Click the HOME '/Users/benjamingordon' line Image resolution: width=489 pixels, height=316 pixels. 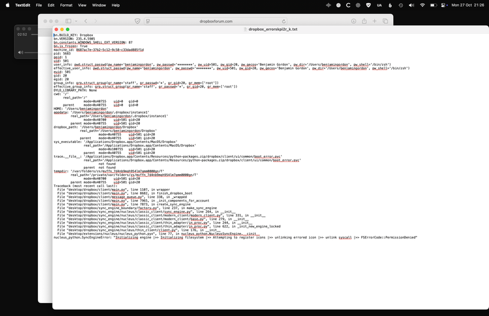(81, 109)
